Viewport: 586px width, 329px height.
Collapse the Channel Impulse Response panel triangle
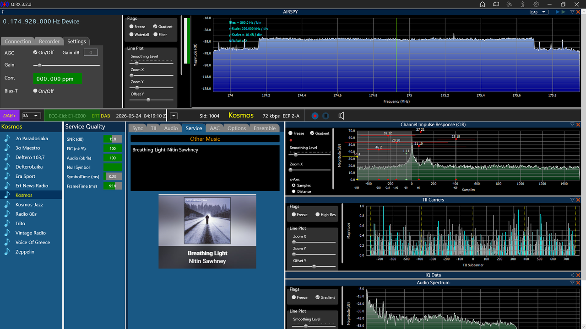(572, 124)
